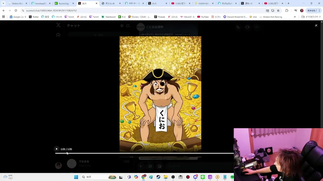Click the pirate video frame
Screen dimensions: 323x181
160,94
